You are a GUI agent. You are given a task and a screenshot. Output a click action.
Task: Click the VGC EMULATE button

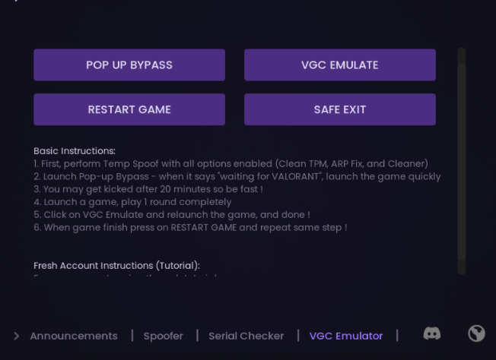[x=340, y=65]
